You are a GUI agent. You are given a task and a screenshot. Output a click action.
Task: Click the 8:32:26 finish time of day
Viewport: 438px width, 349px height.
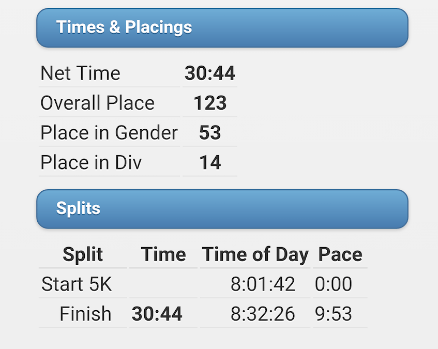(263, 314)
